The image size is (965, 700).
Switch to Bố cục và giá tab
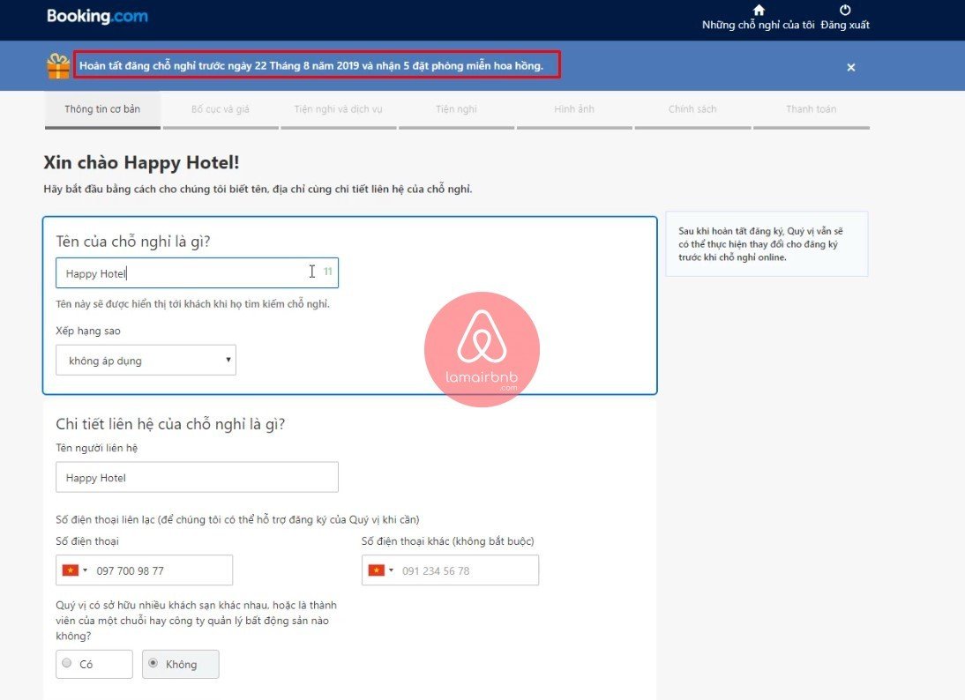point(221,108)
